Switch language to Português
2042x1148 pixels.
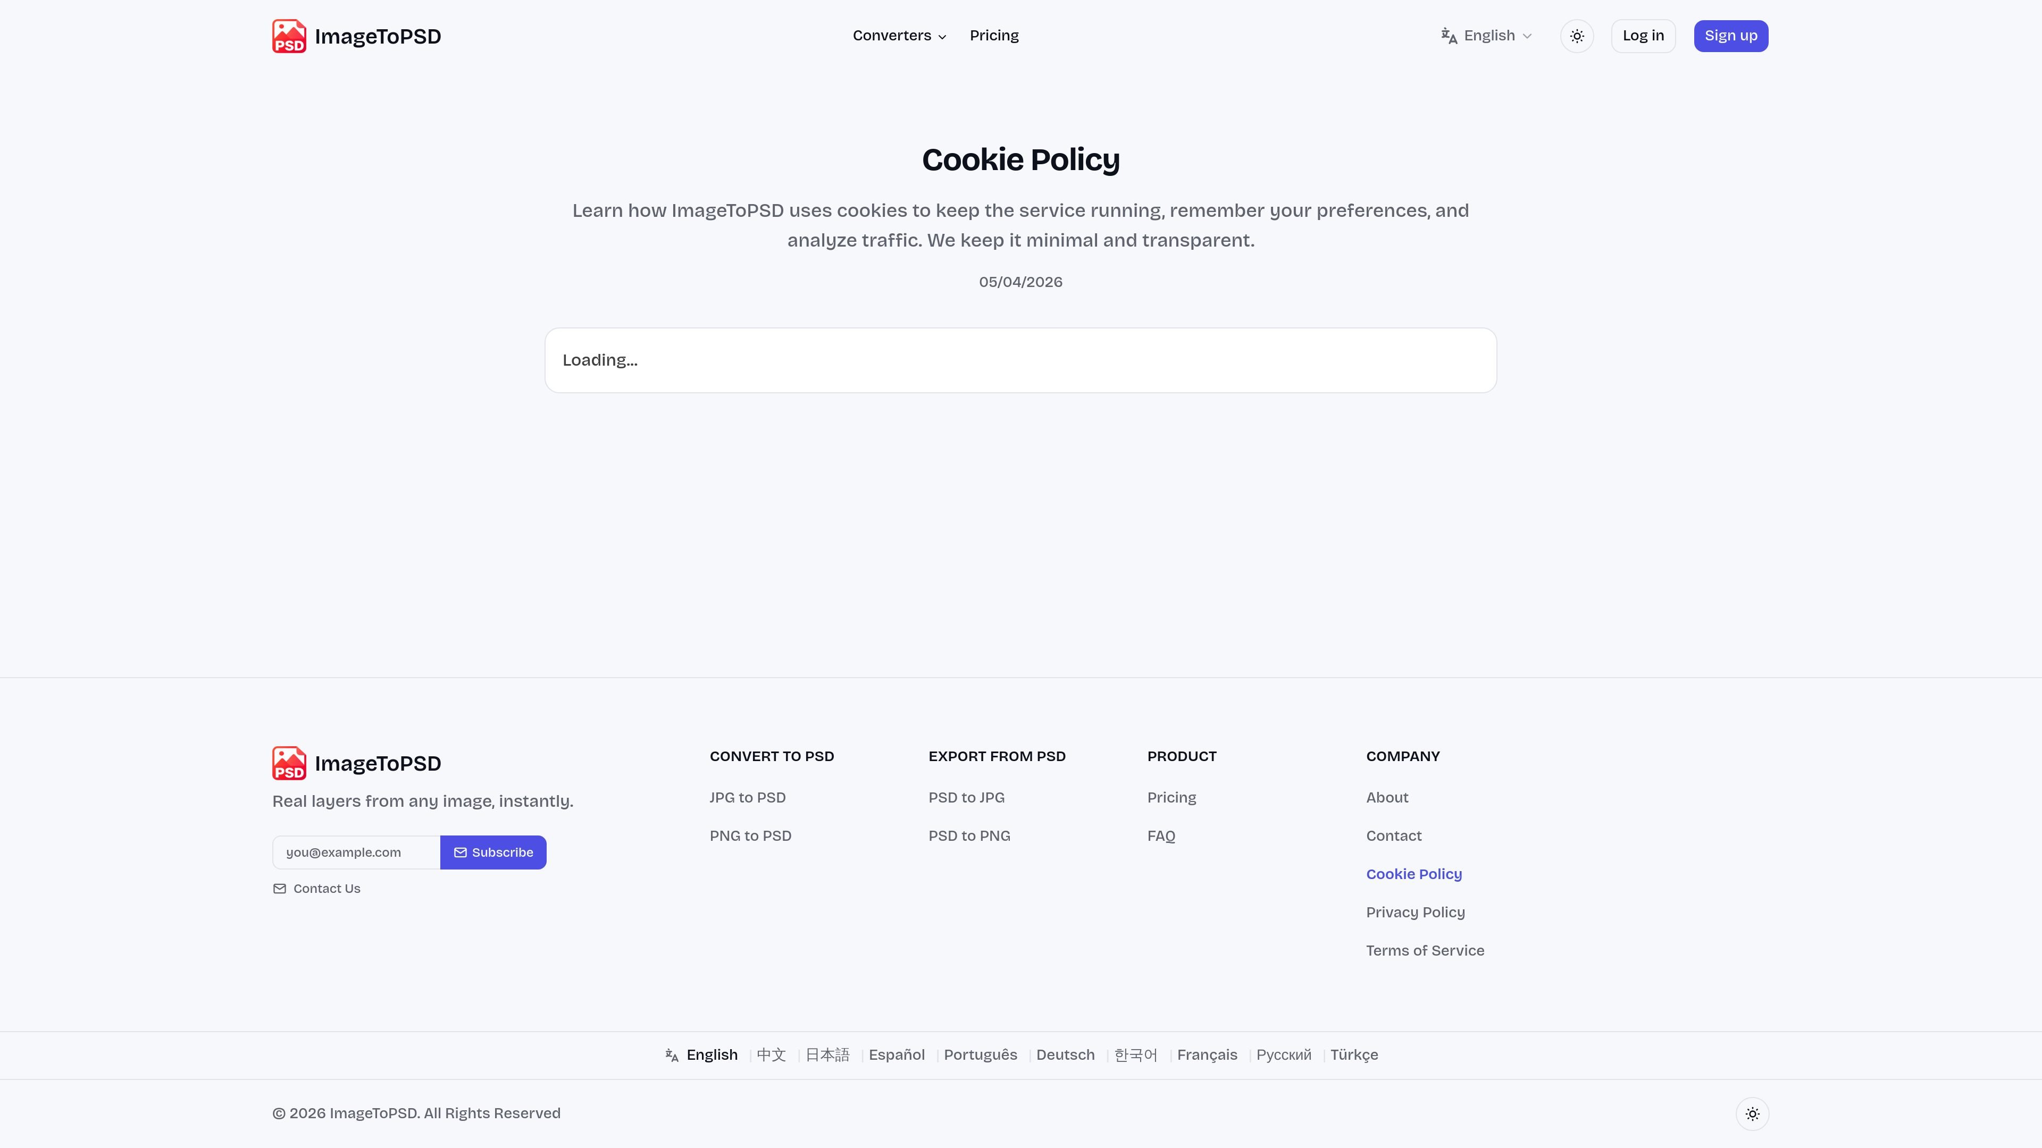980,1054
